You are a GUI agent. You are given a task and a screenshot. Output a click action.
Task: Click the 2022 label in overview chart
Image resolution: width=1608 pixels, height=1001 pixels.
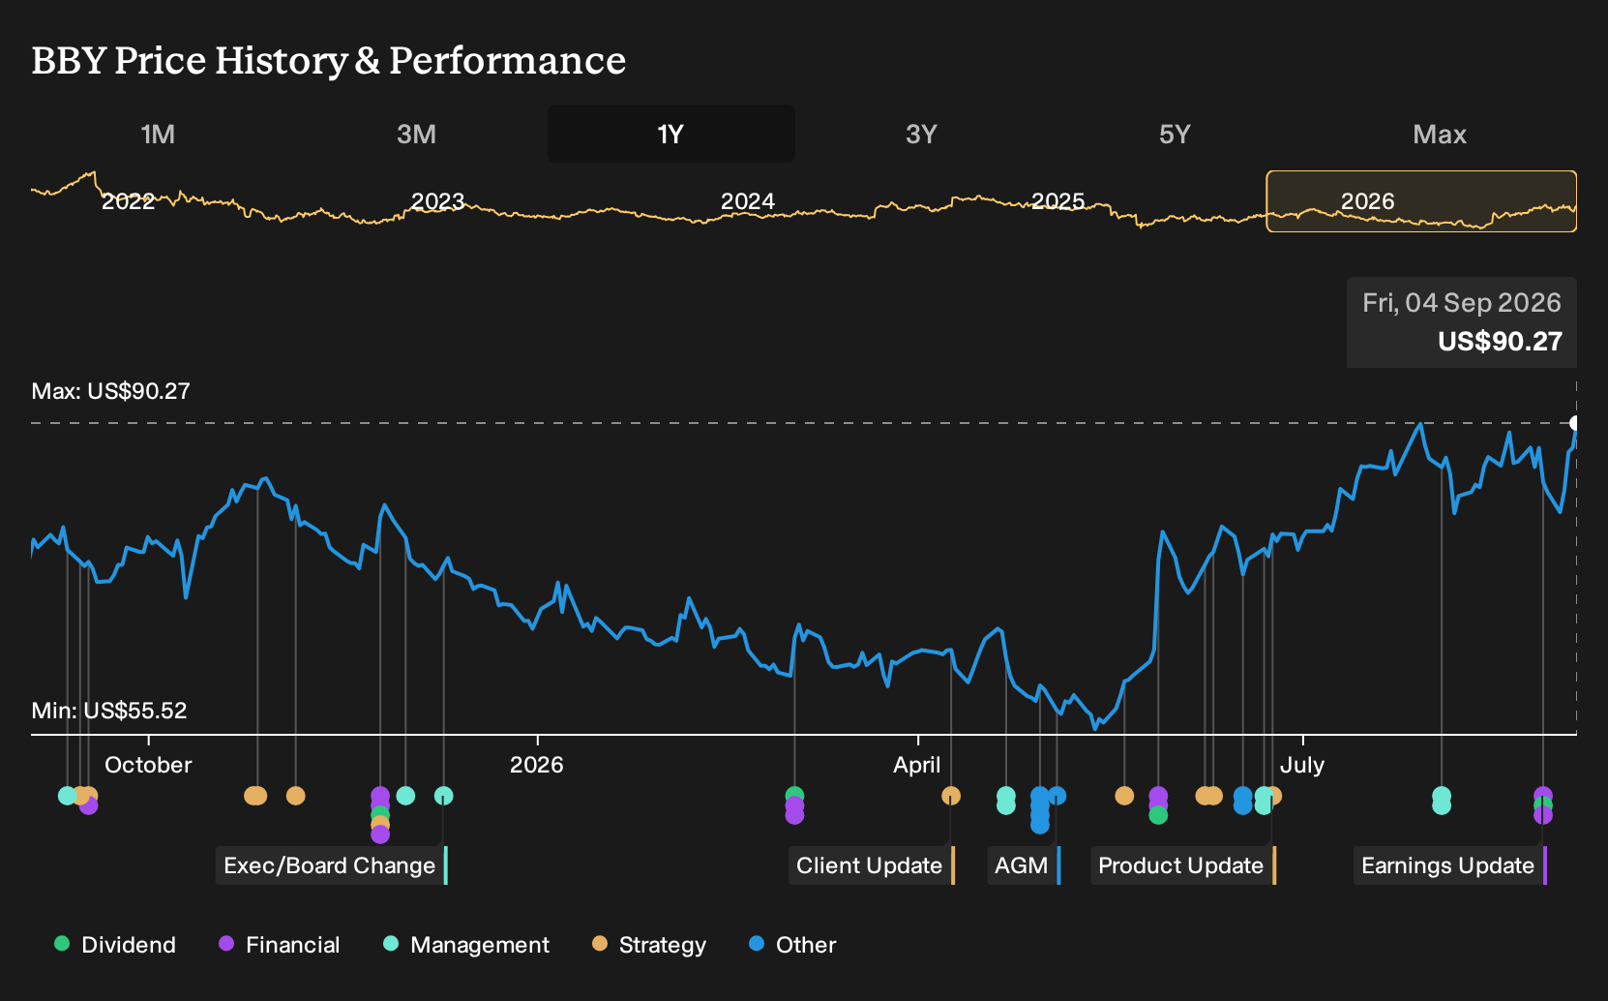pyautogui.click(x=128, y=201)
